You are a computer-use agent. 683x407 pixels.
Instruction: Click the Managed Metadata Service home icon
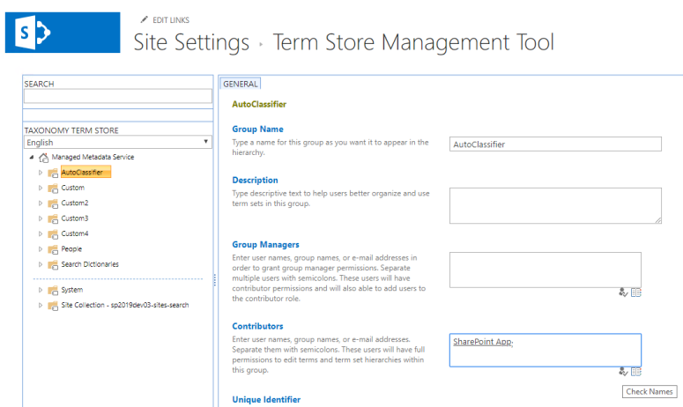44,157
